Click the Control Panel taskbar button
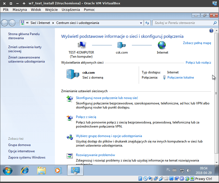Image resolution: width=219 pixels, height=183 pixels. 75,170
